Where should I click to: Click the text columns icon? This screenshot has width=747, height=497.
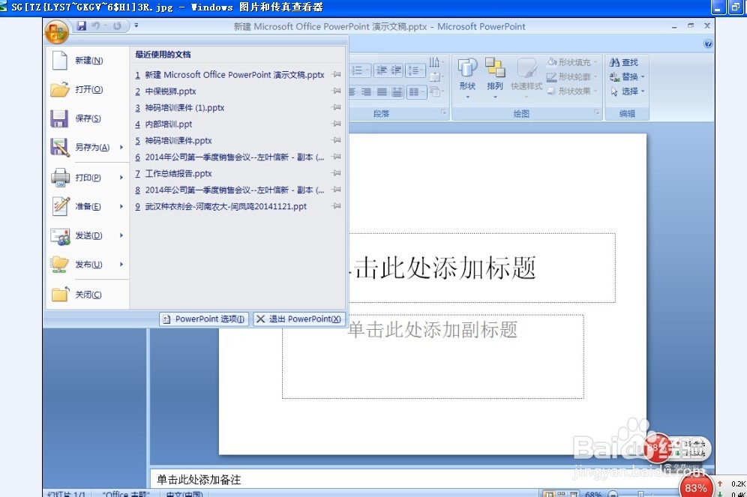point(413,92)
